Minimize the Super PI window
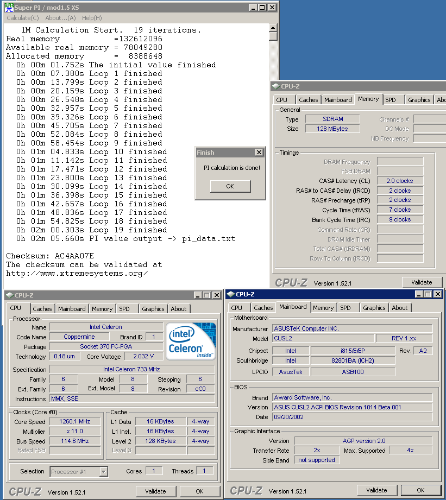446x500 pixels. click(x=254, y=8)
